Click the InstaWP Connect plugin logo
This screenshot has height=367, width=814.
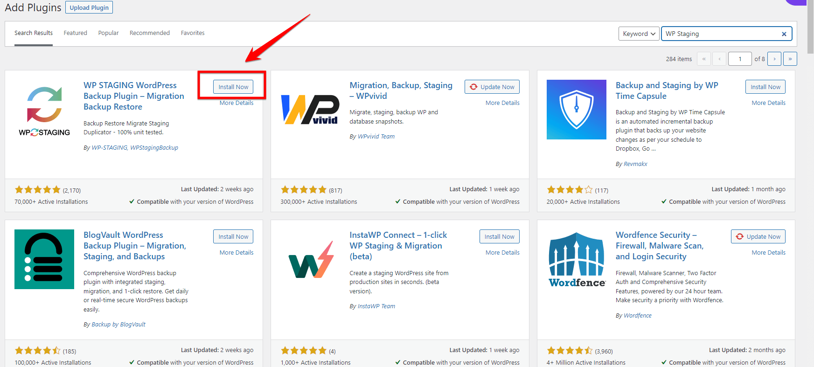(x=310, y=259)
